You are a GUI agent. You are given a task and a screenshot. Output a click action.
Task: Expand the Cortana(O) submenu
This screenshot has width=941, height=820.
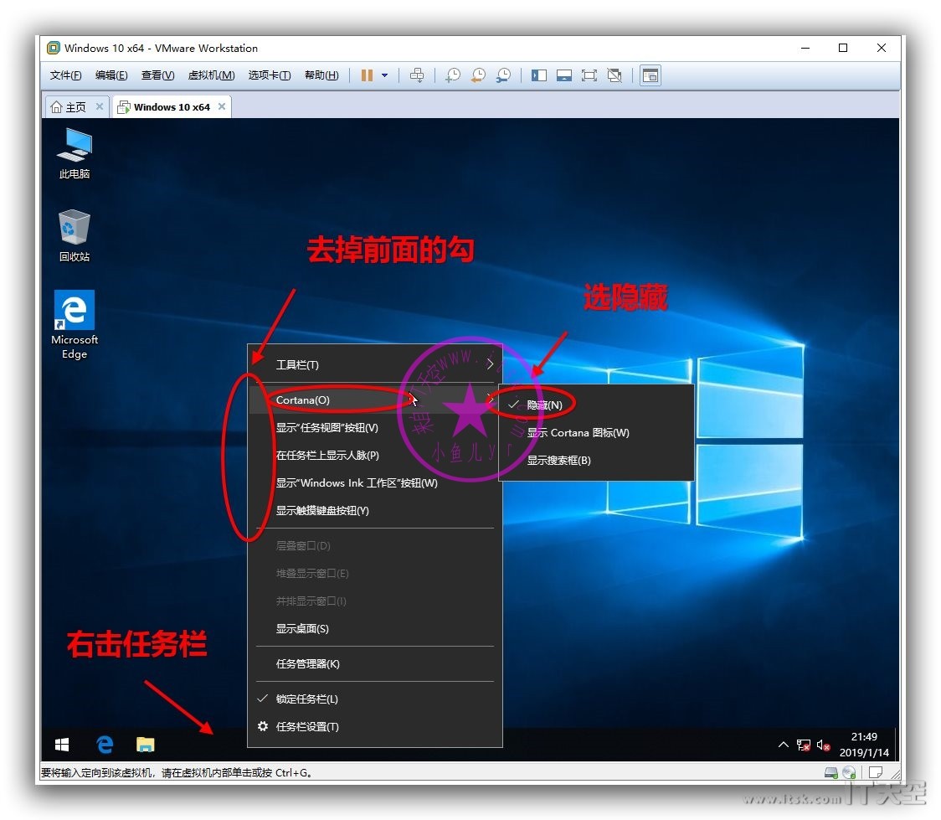coord(375,400)
